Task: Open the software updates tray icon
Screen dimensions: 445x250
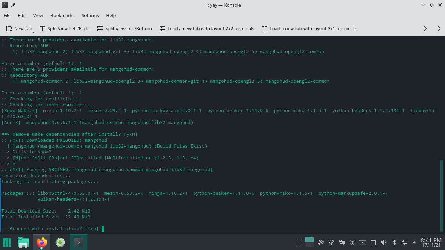Action: click(x=352, y=242)
